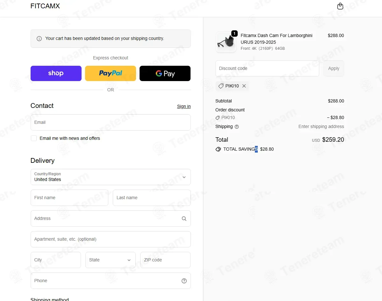Open the Country/Region dropdown
This screenshot has height=301, width=382.
click(111, 177)
